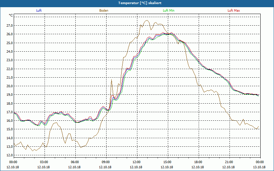Click the Luft curve peak at 15:00
The image size is (274, 171).
point(168,34)
